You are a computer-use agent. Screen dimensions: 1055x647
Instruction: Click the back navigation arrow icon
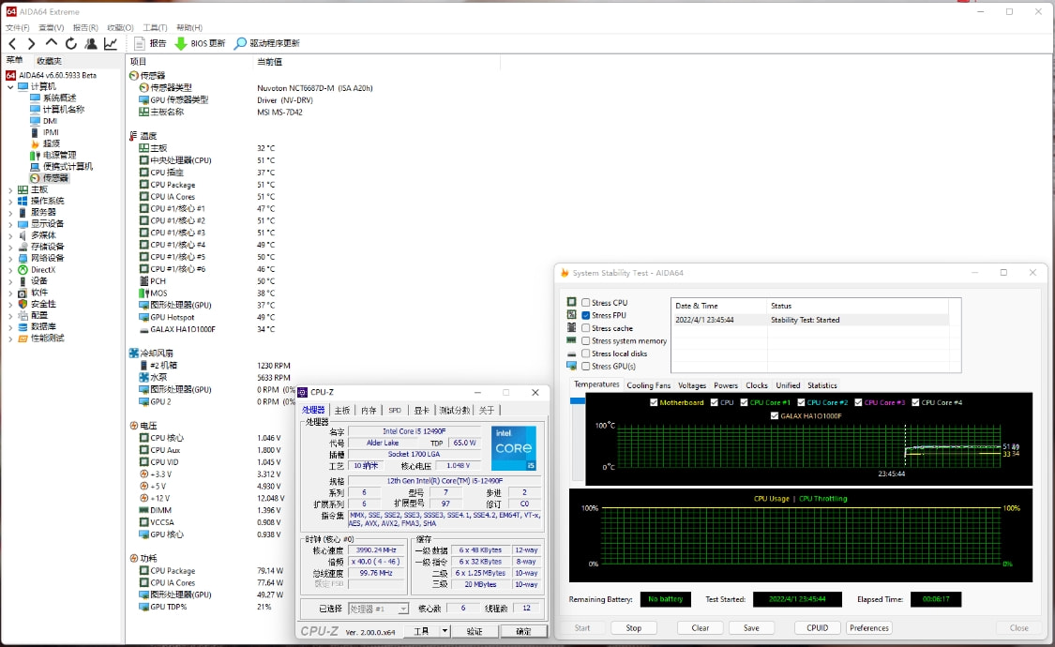coord(13,43)
